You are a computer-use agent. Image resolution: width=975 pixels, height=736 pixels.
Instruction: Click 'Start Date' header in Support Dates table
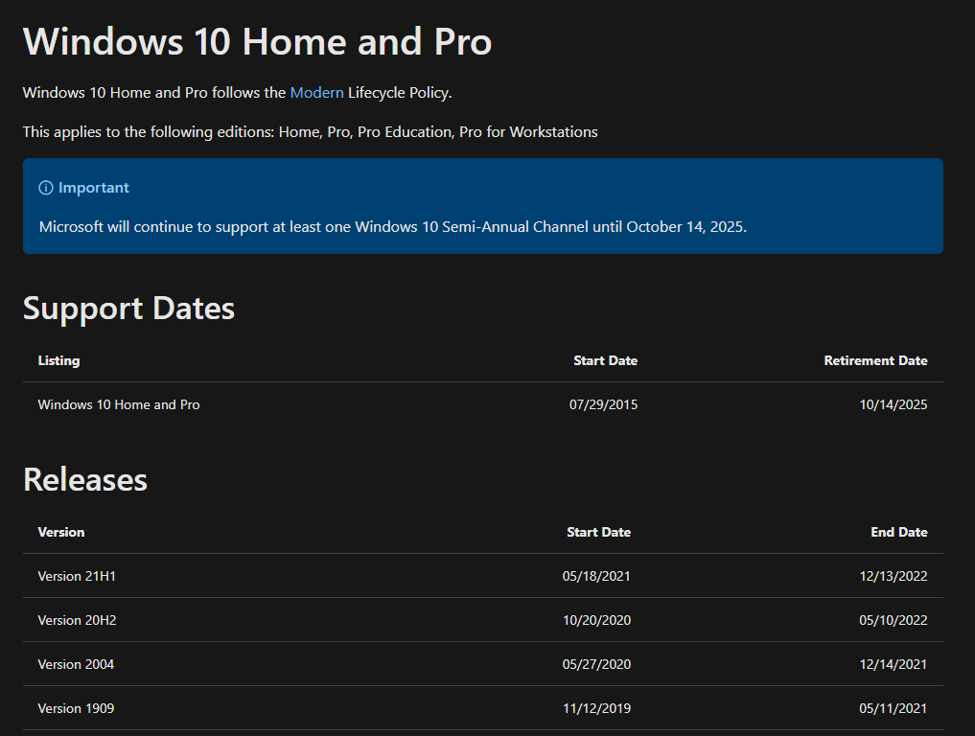pyautogui.click(x=605, y=360)
